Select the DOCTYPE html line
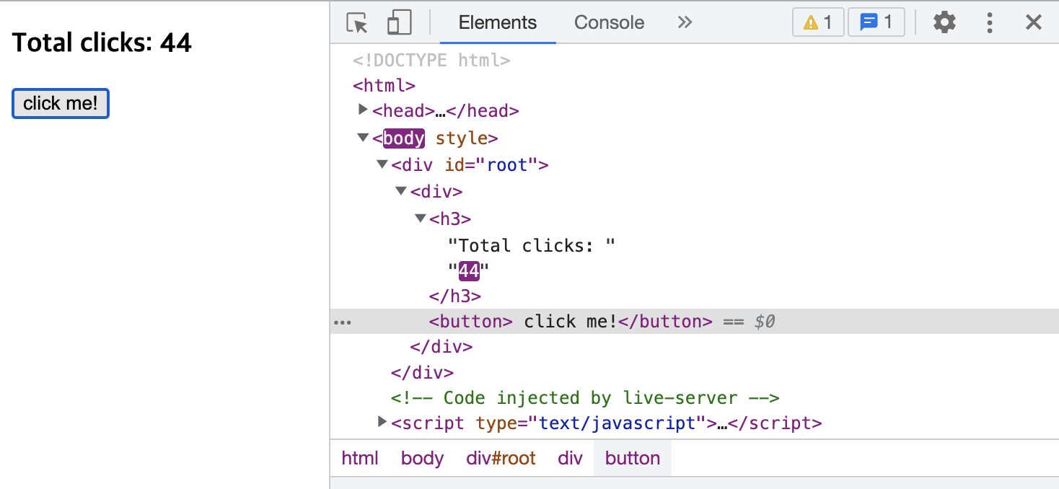1059x489 pixels. [431, 61]
